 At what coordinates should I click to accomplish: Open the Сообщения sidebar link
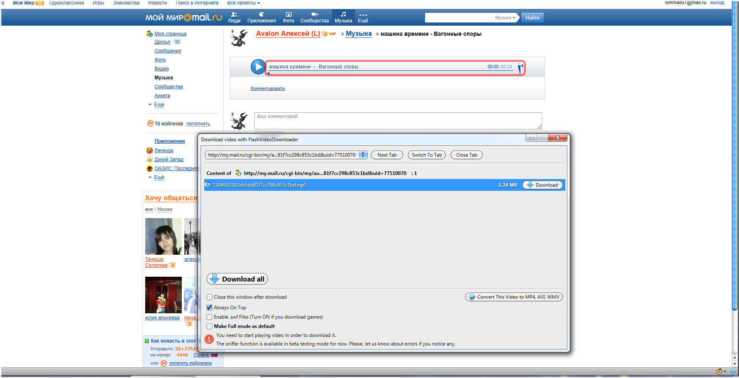[168, 51]
